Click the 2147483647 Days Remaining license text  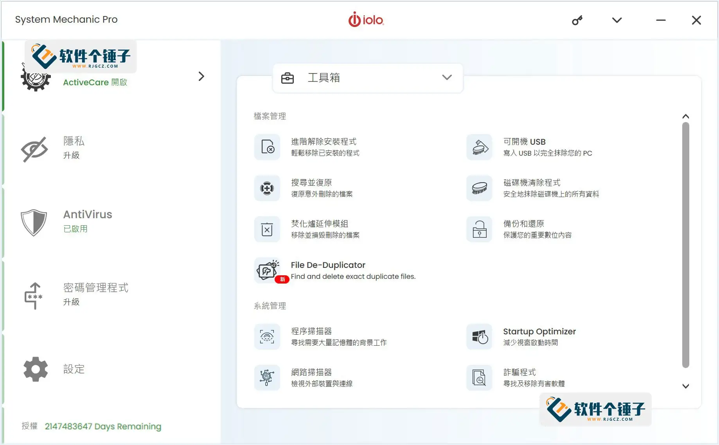tap(102, 426)
